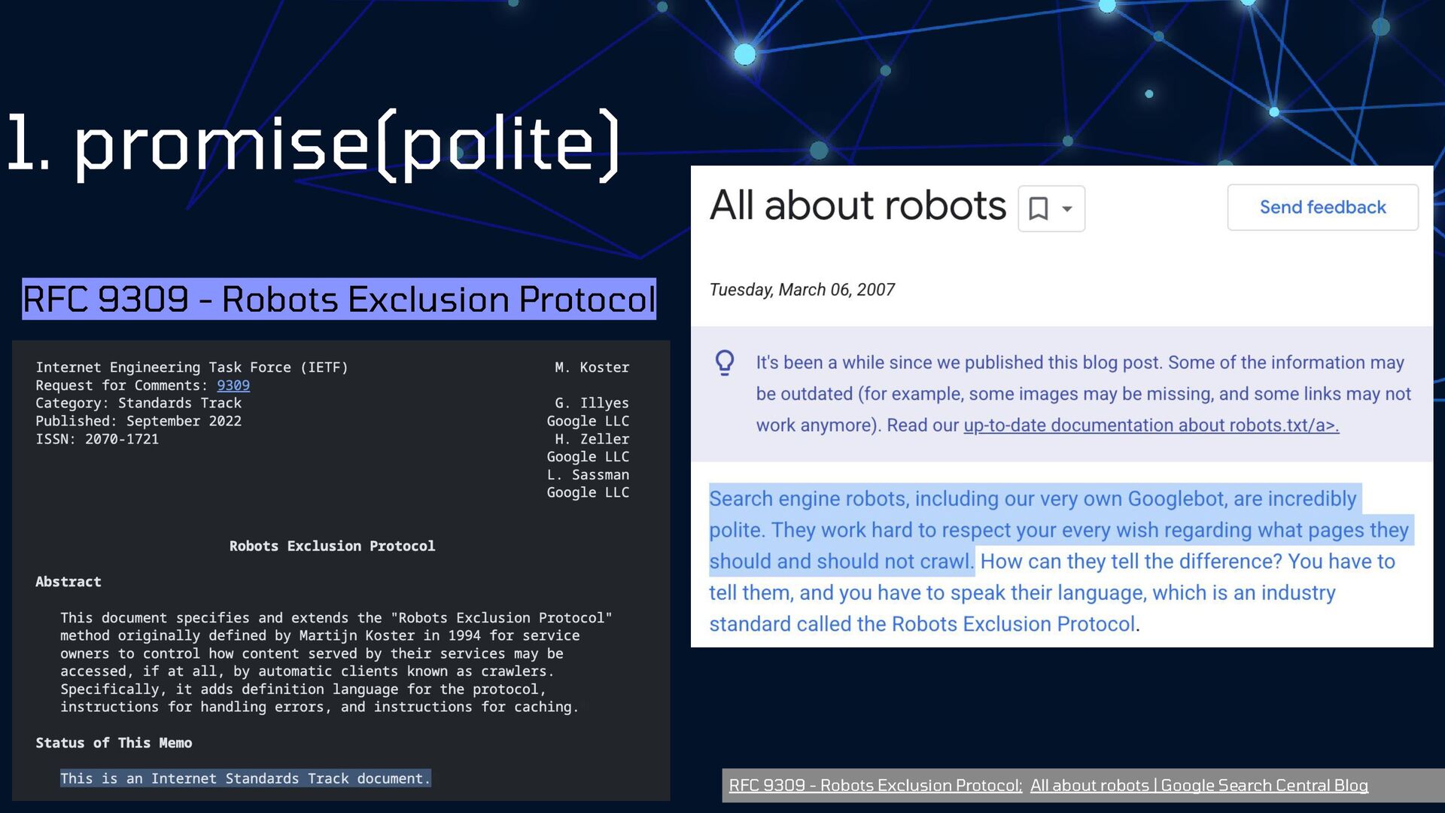1445x813 pixels.
Task: Click the All about robots page title
Action: [858, 206]
